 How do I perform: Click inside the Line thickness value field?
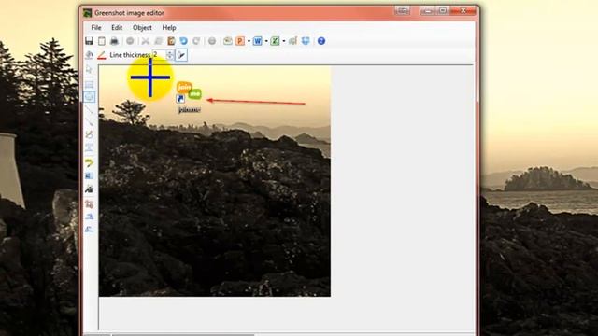(x=160, y=55)
